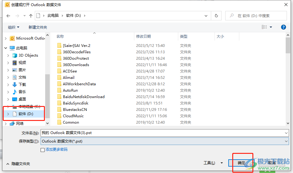Select 网络 in the navigation pane
293x173 pixels.
click(x=17, y=123)
